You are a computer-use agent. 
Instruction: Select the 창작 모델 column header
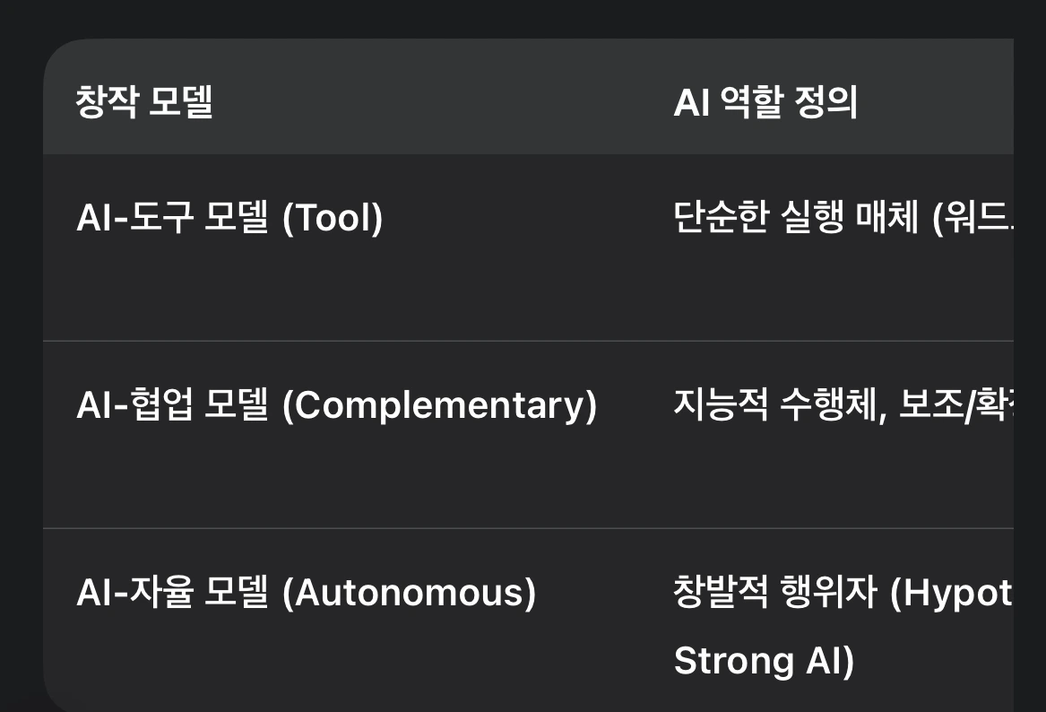click(x=144, y=102)
